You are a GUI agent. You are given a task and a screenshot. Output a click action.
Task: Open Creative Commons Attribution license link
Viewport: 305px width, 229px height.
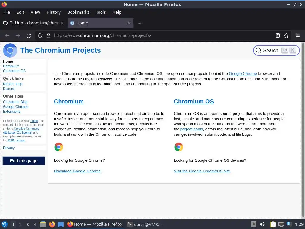pos(21,131)
